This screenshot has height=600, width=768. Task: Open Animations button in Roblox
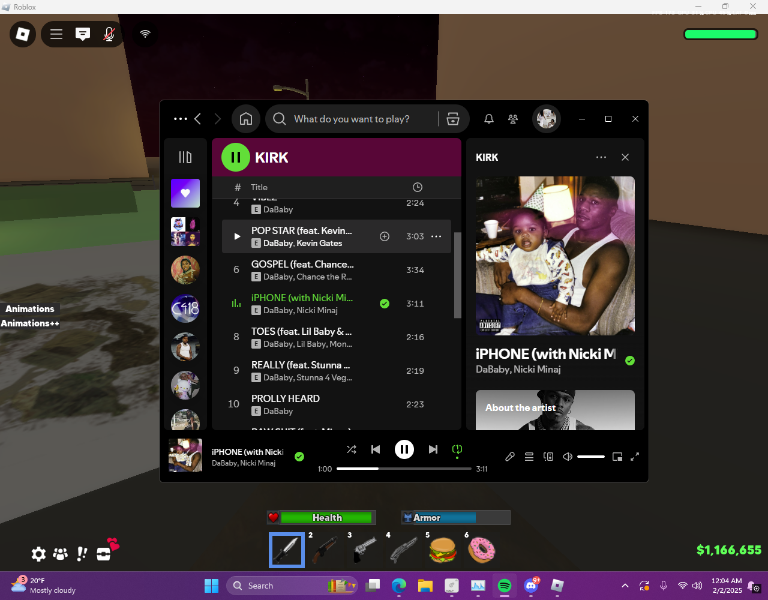coord(30,309)
